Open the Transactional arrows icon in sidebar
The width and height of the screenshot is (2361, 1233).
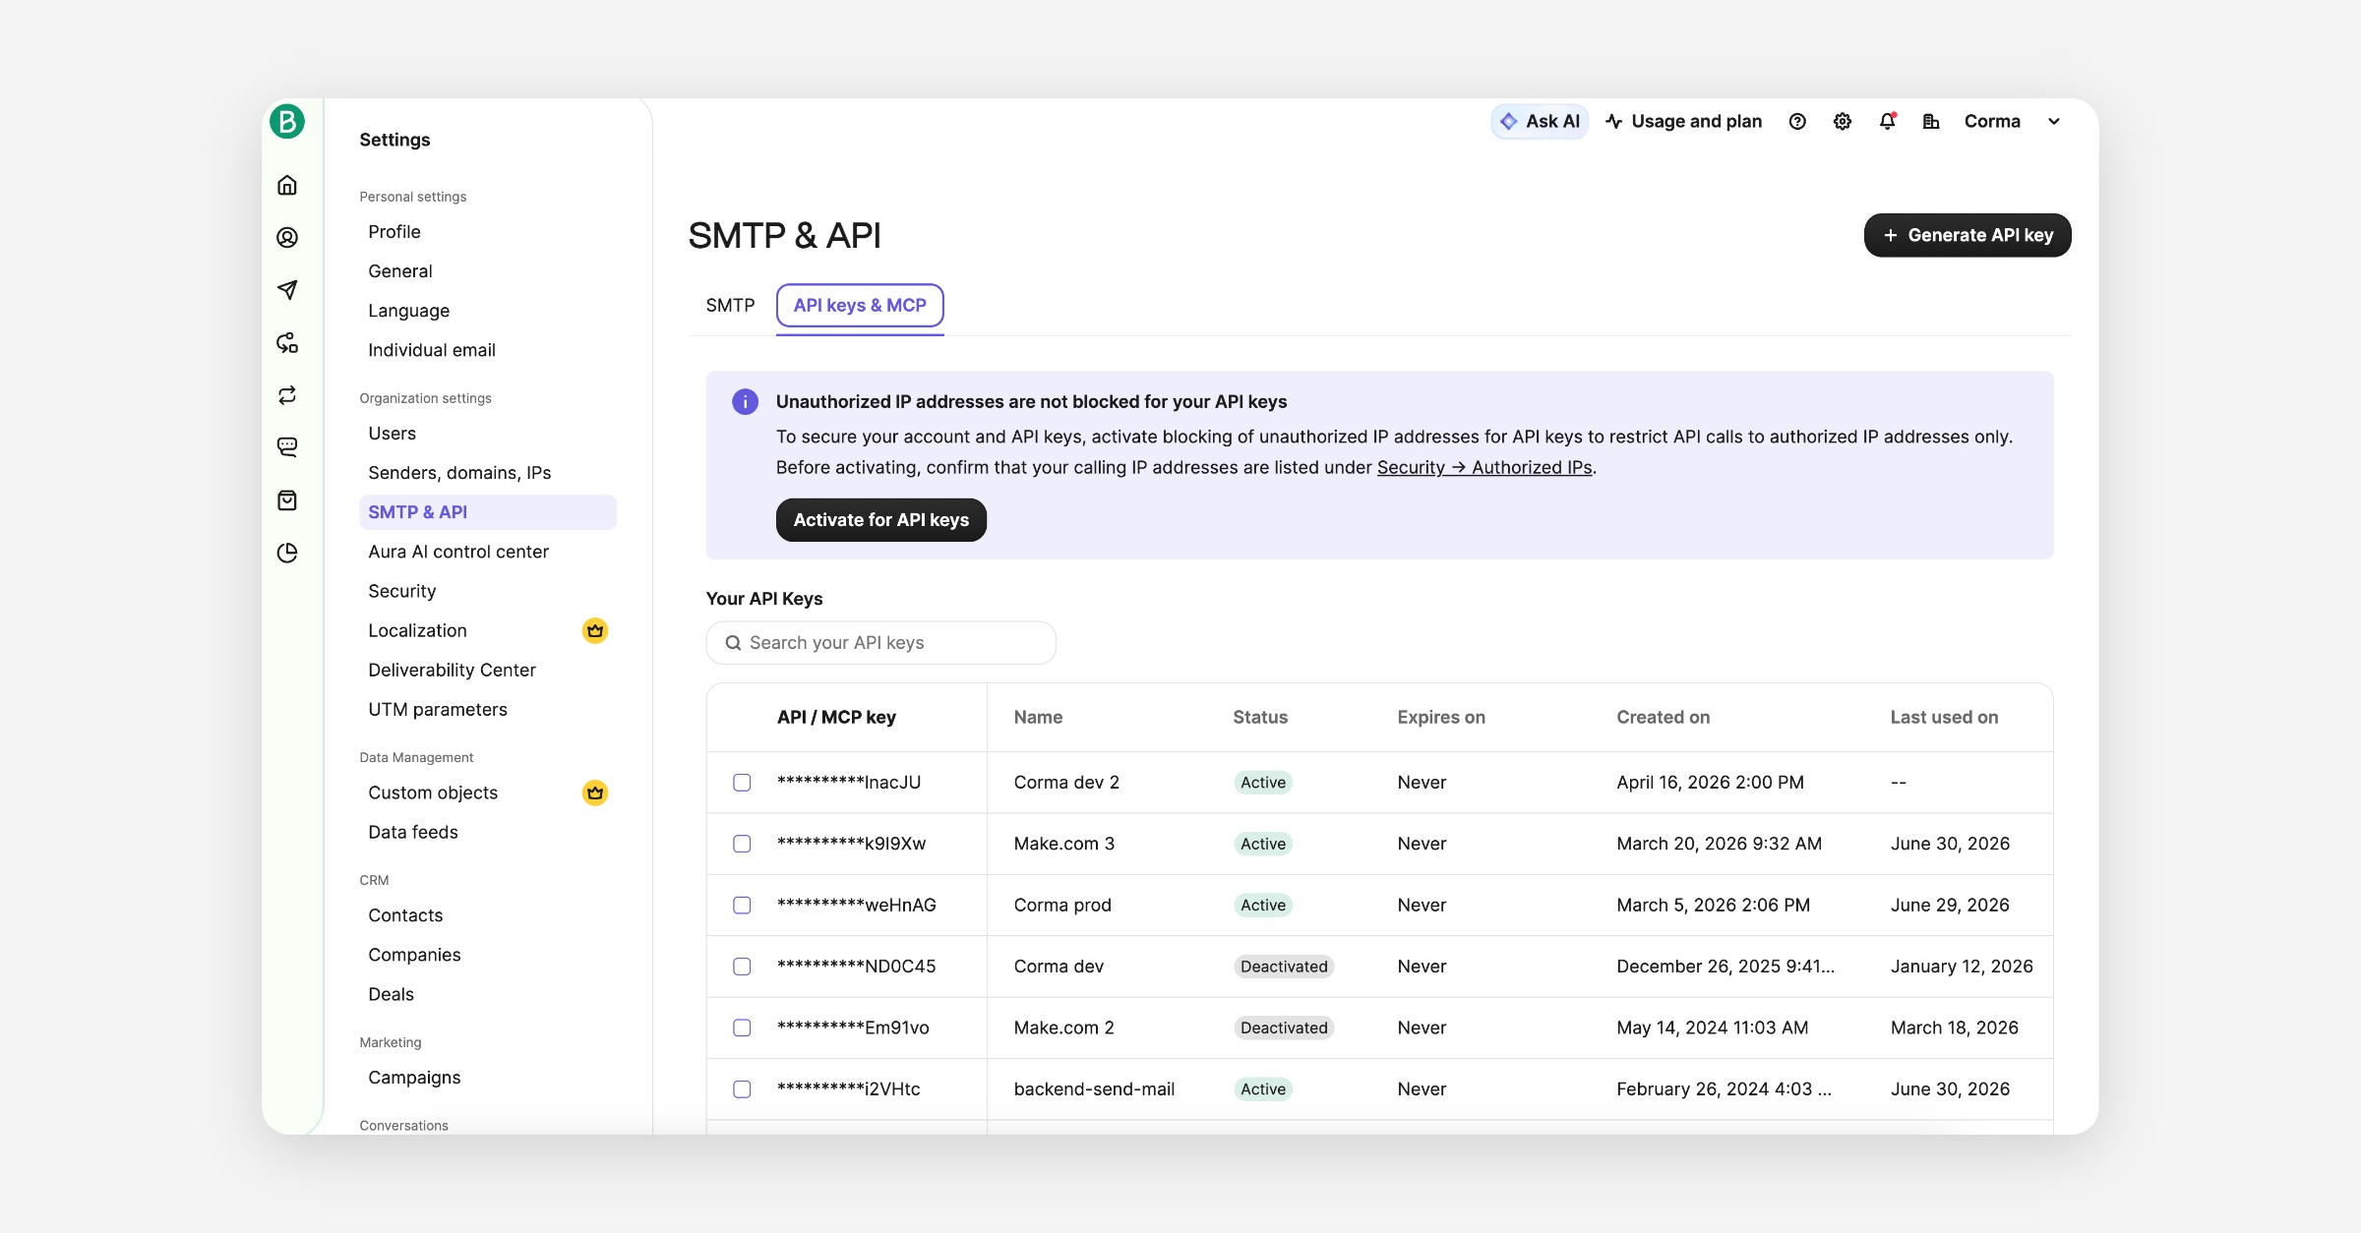pyautogui.click(x=287, y=395)
